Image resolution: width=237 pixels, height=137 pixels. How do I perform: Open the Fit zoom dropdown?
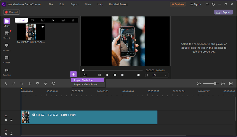[160, 75]
